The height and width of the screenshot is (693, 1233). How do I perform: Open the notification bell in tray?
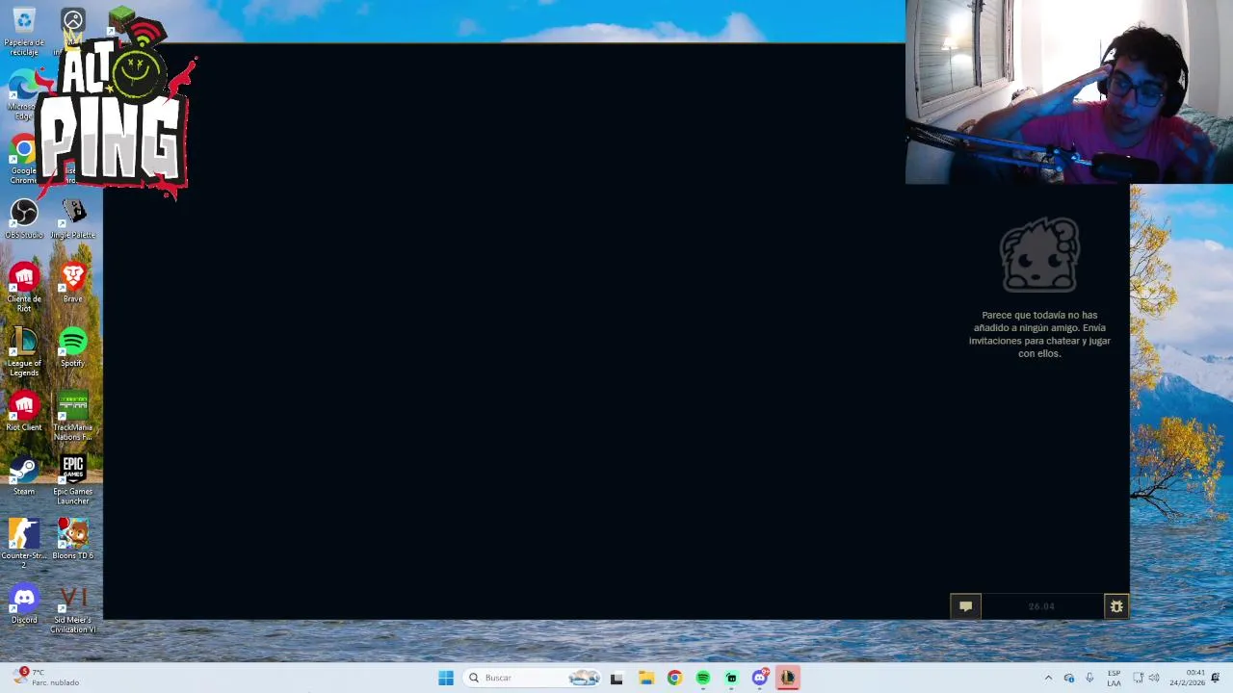point(1216,678)
